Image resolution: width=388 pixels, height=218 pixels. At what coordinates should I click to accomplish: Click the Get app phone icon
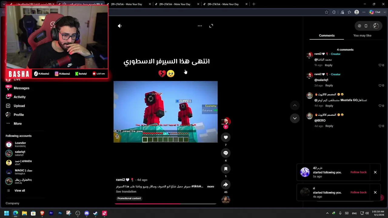point(366,26)
